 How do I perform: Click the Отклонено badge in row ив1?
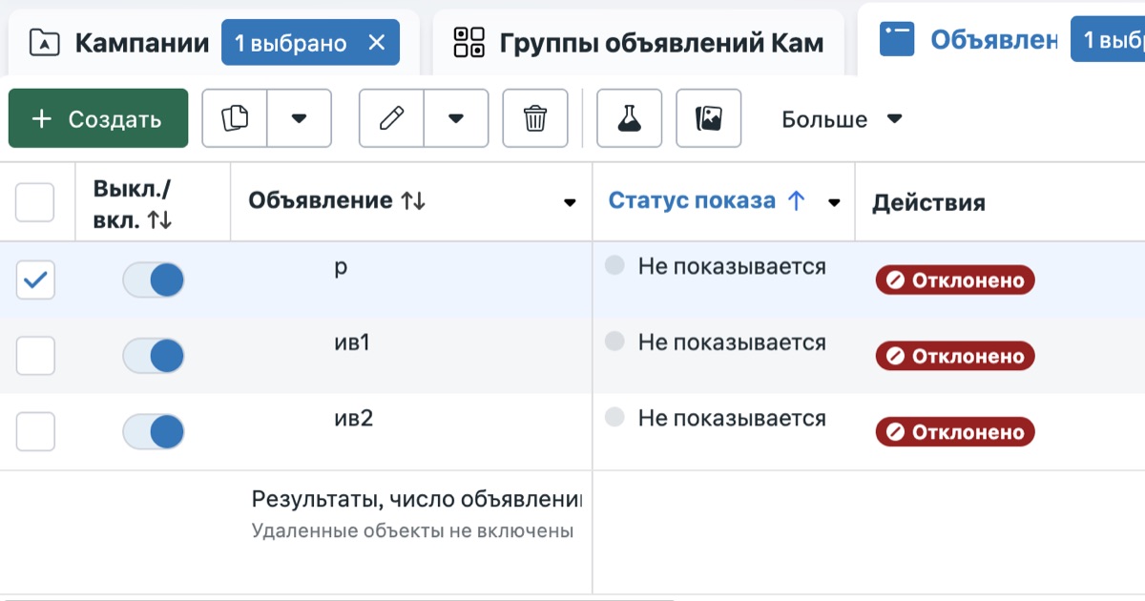pyautogui.click(x=955, y=356)
